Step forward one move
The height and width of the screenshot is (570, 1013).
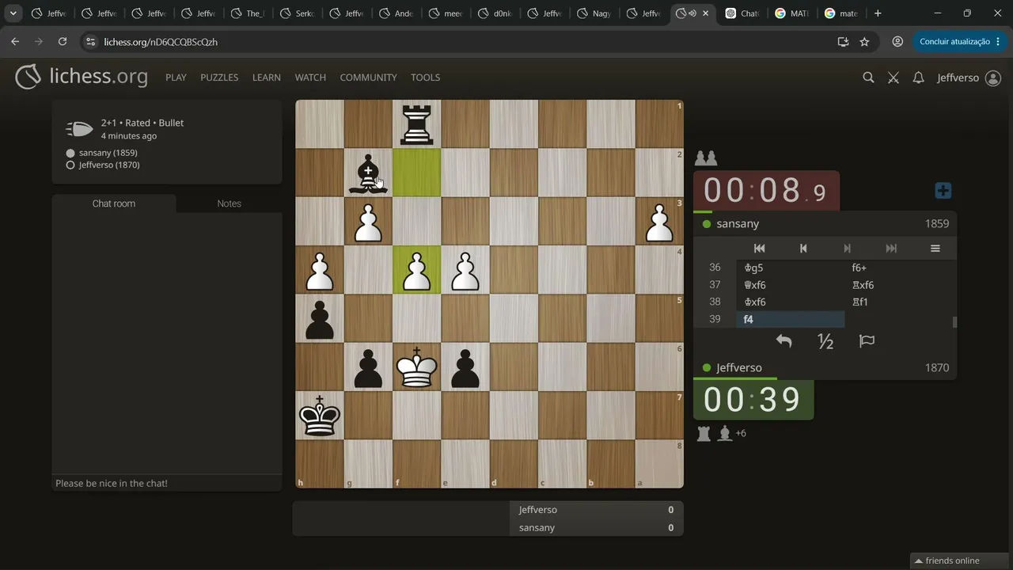pyautogui.click(x=847, y=249)
